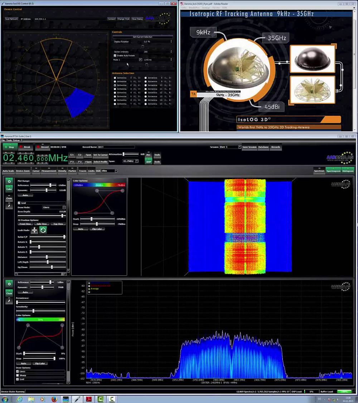Click the Persistence slider track
The height and width of the screenshot is (403, 358).
coord(40,302)
